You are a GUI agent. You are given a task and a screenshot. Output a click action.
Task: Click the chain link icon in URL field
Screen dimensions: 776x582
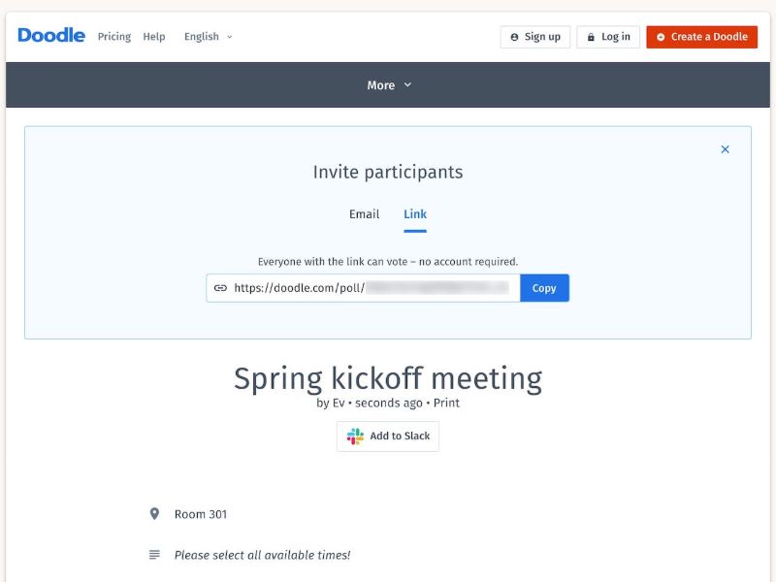pyautogui.click(x=220, y=288)
